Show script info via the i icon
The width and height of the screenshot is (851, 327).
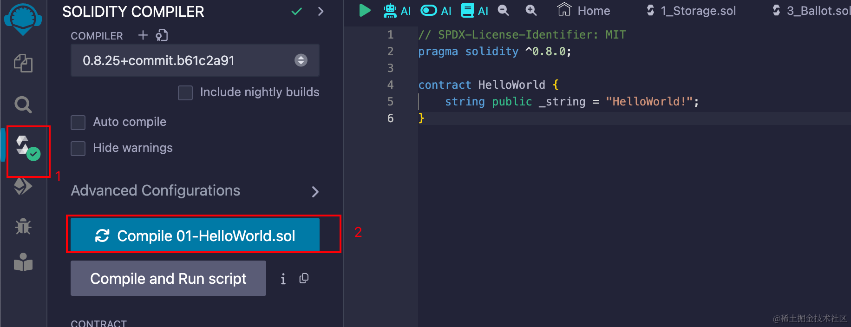[283, 279]
